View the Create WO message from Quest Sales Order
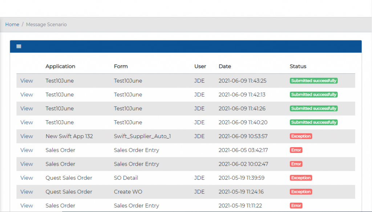372x212 pixels. [x=27, y=191]
